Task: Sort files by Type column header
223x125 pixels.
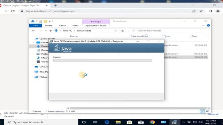Action: point(167,36)
